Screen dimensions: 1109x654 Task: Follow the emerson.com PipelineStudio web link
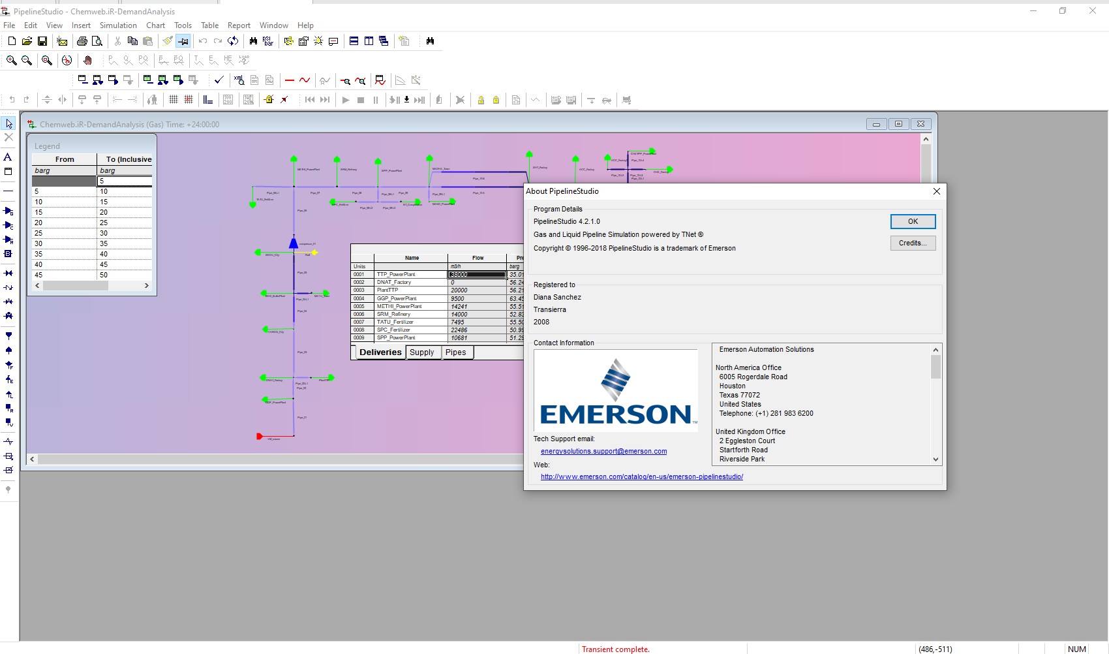coord(642,476)
